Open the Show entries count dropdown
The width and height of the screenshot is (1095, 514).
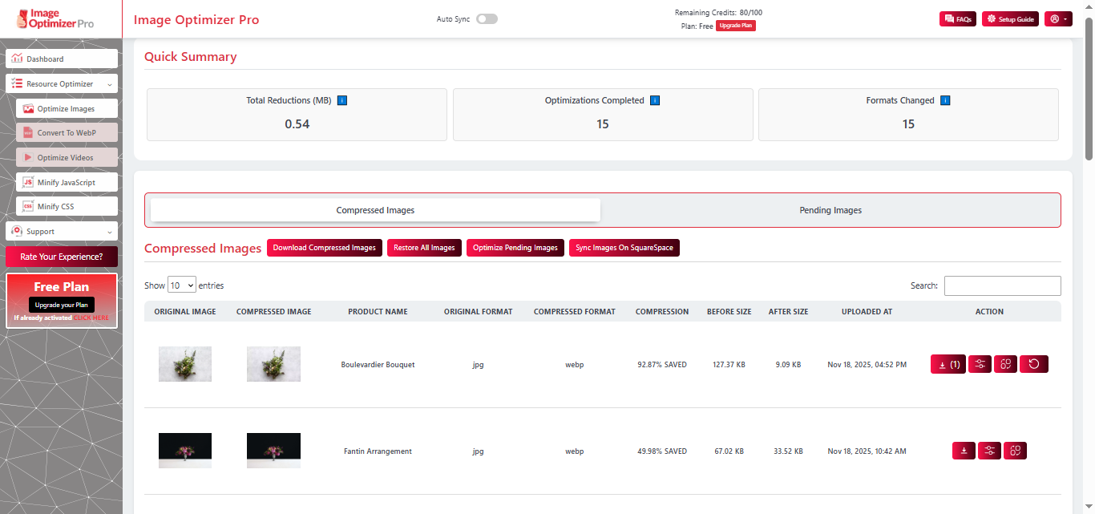pos(181,285)
